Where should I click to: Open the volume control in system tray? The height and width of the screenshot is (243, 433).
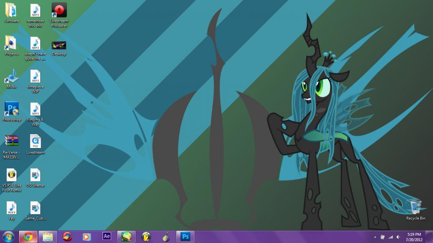click(x=398, y=237)
